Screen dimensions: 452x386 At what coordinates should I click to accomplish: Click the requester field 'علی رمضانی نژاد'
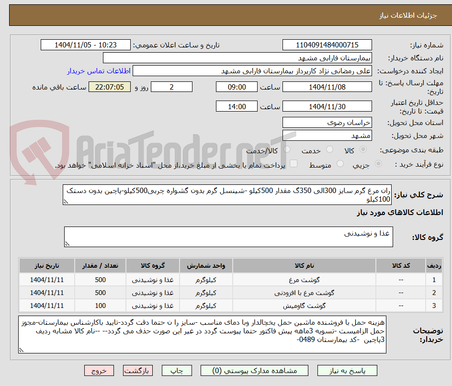[x=252, y=71]
